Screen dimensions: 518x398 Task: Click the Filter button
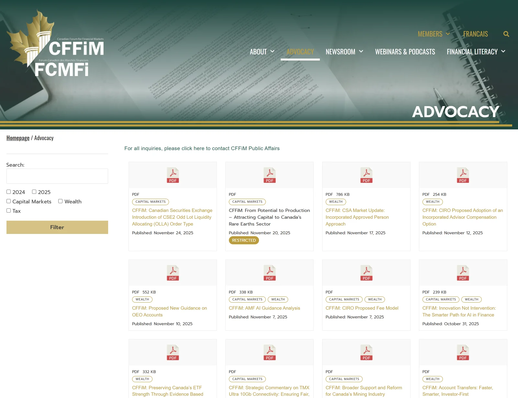pos(57,227)
